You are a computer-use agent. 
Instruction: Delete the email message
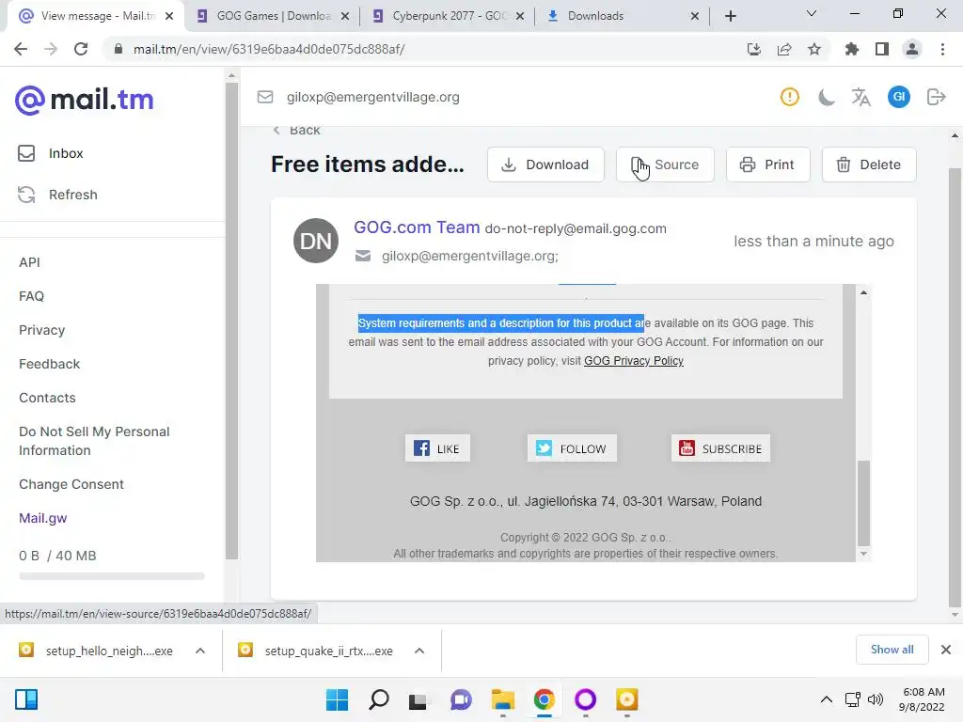pos(869,165)
